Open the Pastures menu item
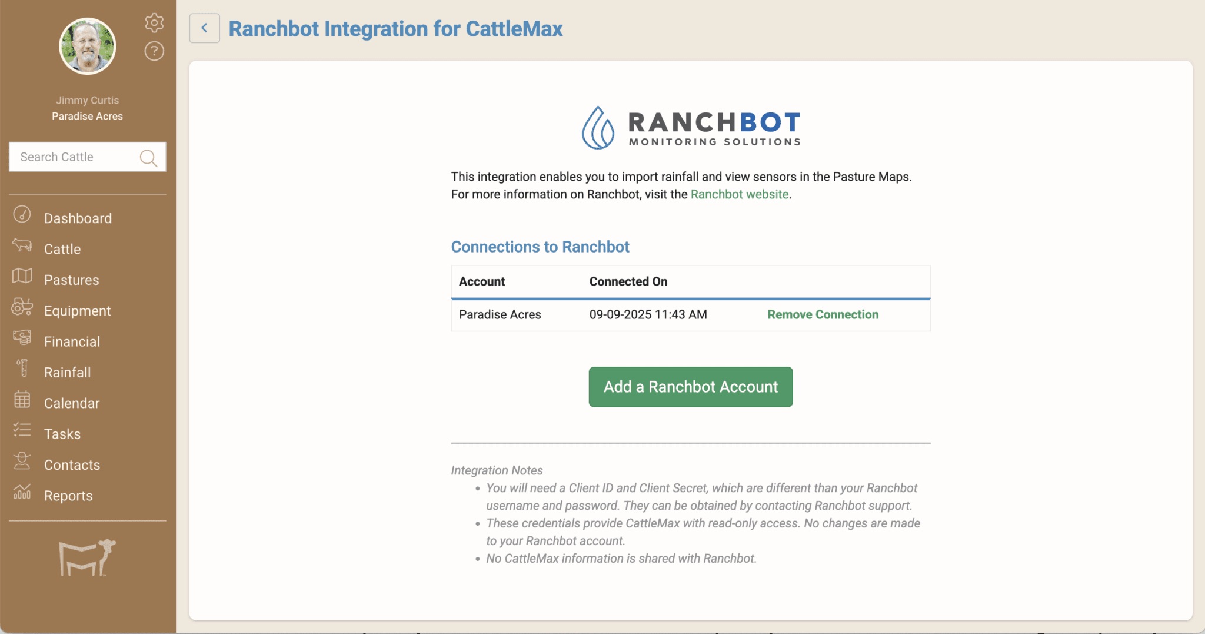 coord(72,280)
